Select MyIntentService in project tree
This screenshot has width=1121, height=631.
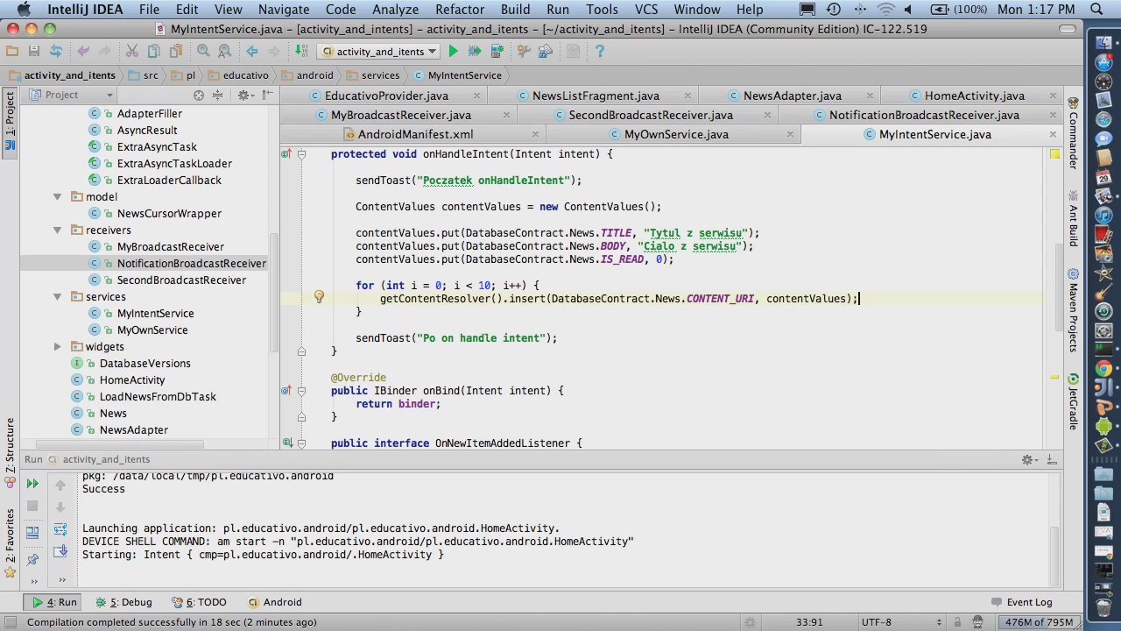coord(155,314)
